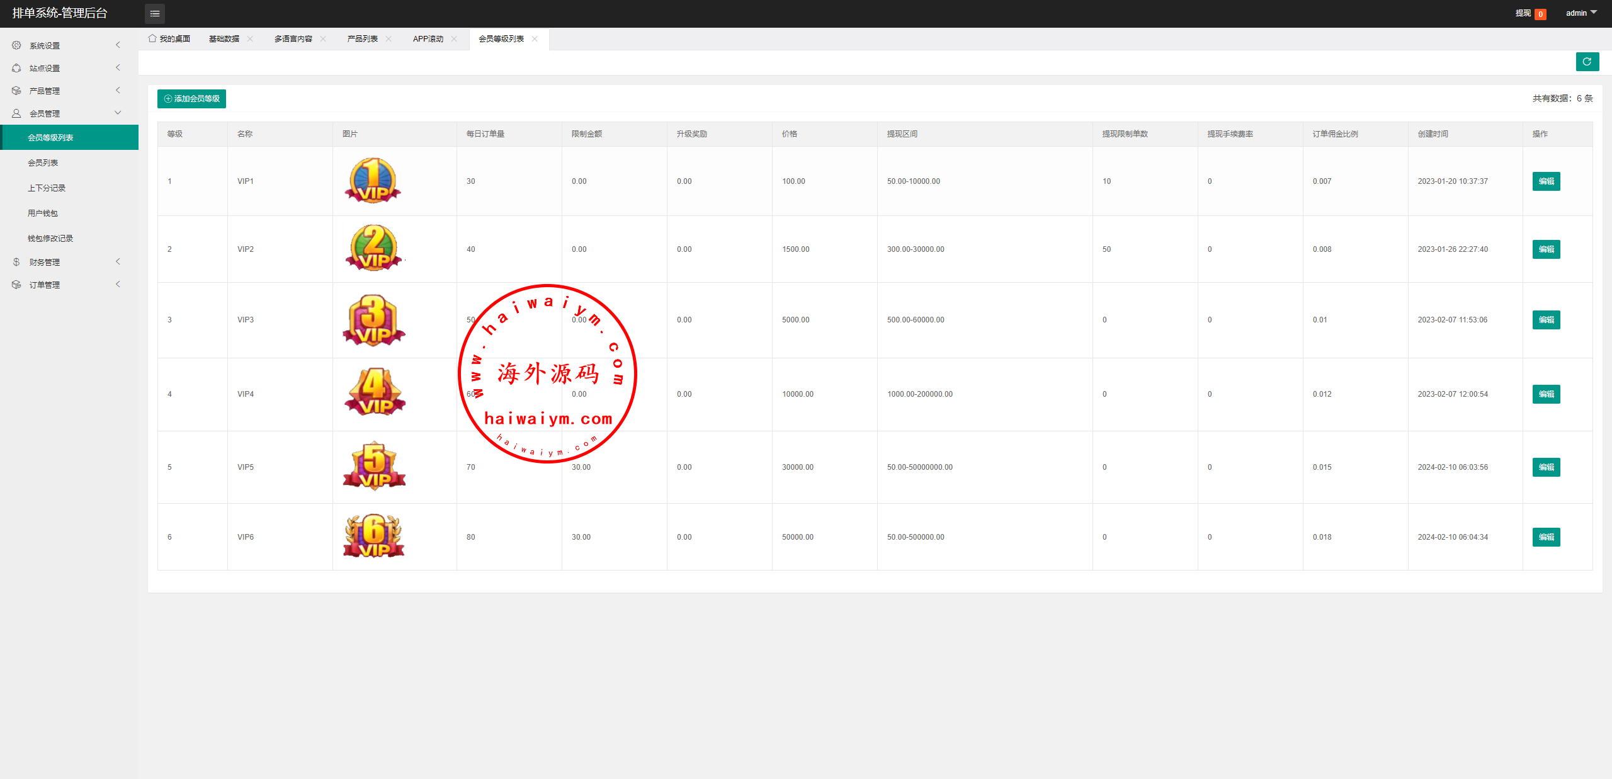
Task: Click the 添加会员等级 button
Action: [191, 99]
